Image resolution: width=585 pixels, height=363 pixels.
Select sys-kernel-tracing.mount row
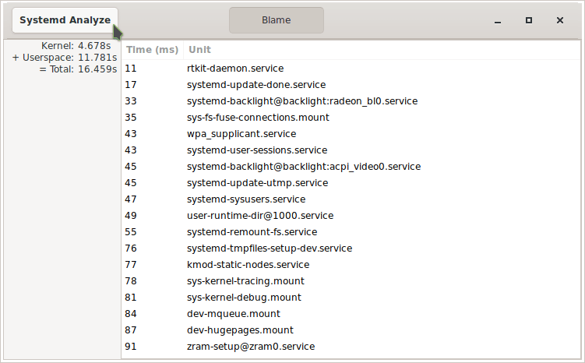(351, 281)
